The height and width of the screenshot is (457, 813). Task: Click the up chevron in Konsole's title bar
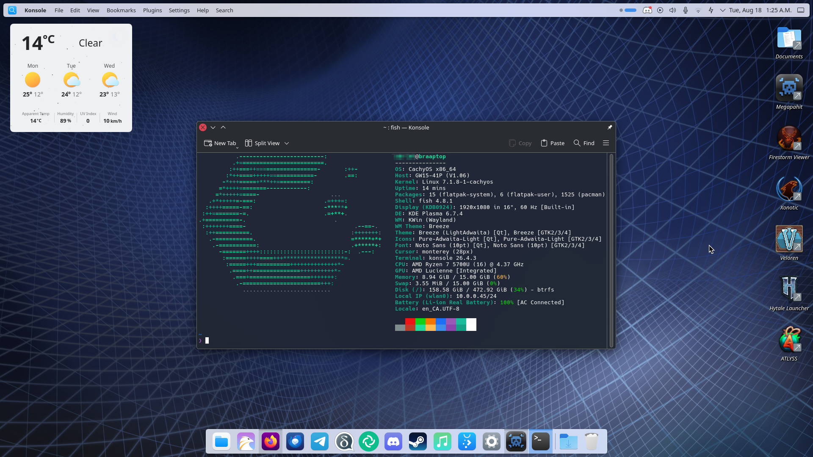pyautogui.click(x=223, y=127)
